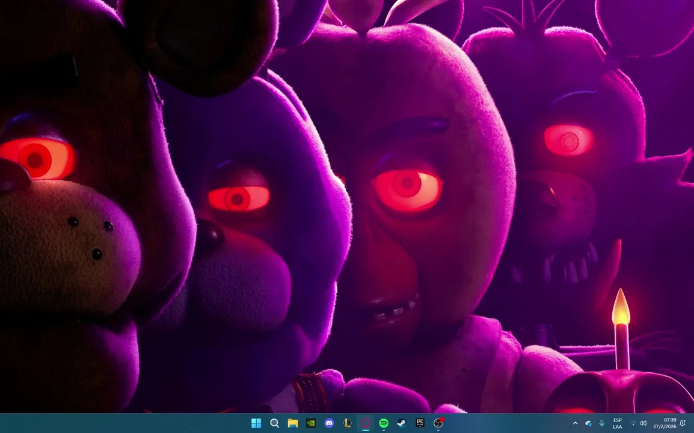Viewport: 694px width, 433px height.
Task: Switch to Opera GX browser window
Action: [366, 423]
